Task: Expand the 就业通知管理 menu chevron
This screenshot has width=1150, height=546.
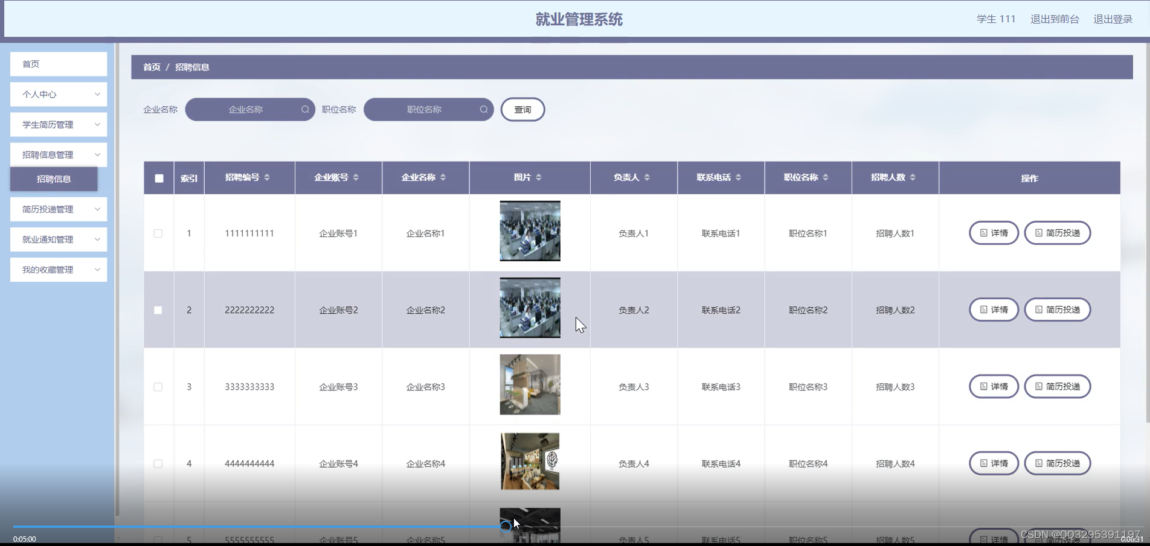Action: (x=97, y=239)
